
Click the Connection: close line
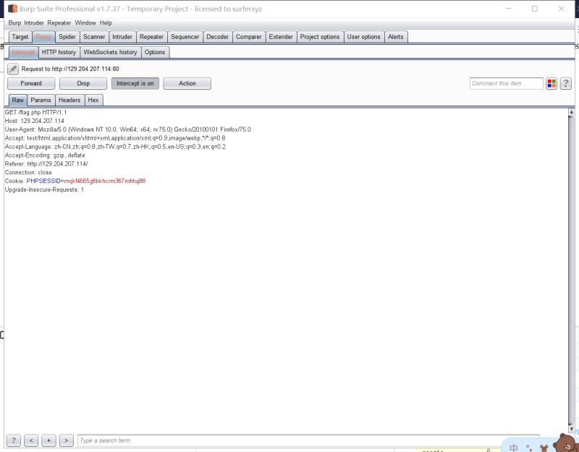[x=28, y=172]
